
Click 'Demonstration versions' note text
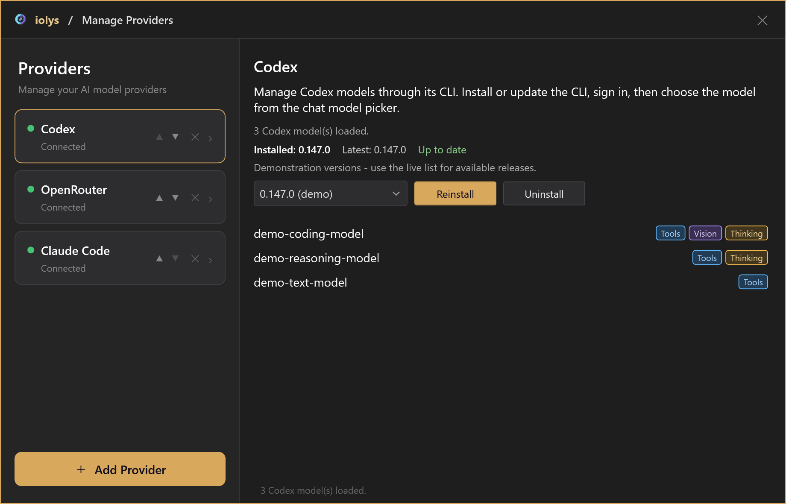point(395,168)
